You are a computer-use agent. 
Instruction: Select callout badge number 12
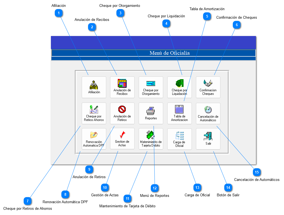(155, 188)
